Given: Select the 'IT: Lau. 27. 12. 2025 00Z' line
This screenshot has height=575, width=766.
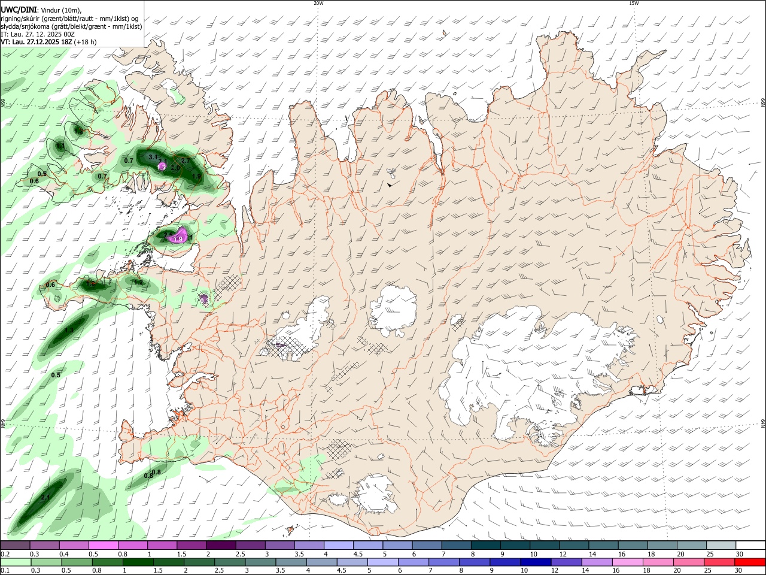Looking at the screenshot, I should 38,34.
